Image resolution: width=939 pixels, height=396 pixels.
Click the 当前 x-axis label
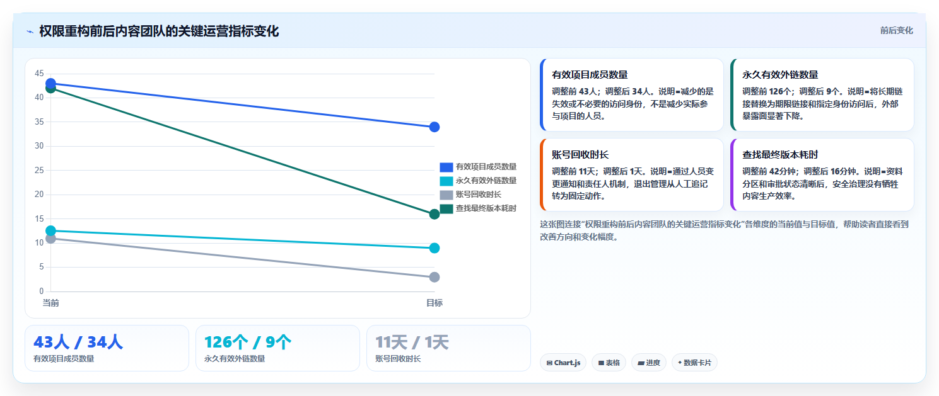[x=50, y=303]
